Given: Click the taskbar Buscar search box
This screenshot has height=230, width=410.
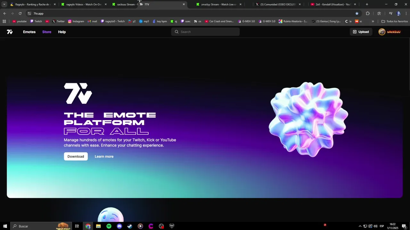Looking at the screenshot, I should tap(41, 226).
